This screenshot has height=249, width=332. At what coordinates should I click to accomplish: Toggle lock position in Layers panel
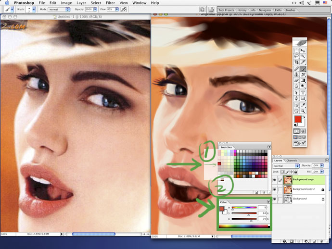click(x=291, y=172)
